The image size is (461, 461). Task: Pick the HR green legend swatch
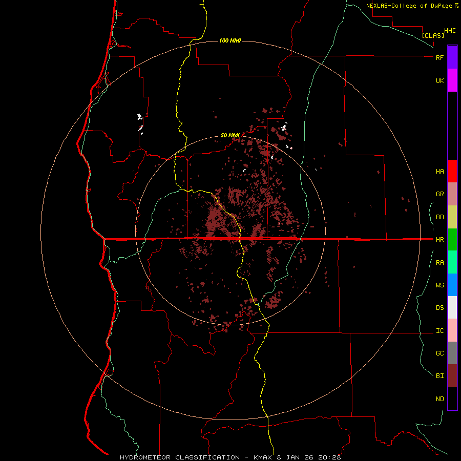pyautogui.click(x=452, y=240)
